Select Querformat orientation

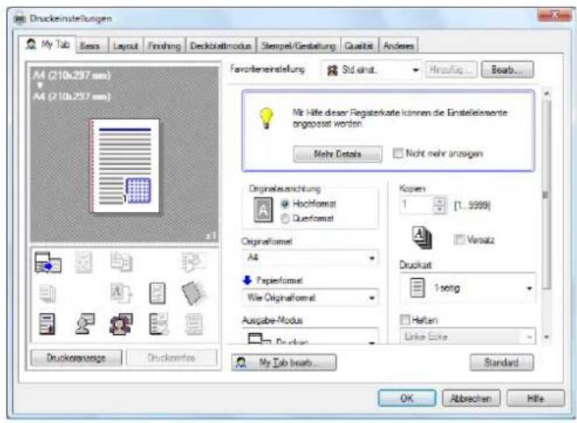pyautogui.click(x=285, y=218)
